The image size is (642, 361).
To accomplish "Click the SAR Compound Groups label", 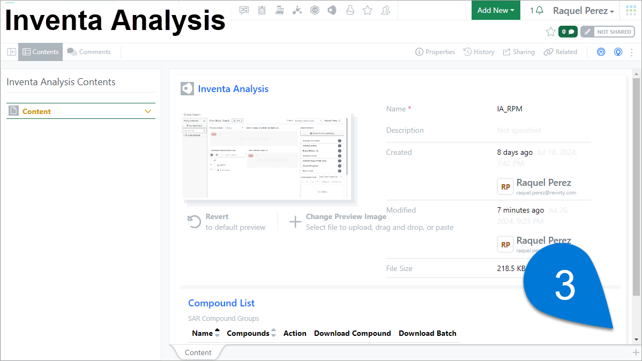I will [x=223, y=319].
